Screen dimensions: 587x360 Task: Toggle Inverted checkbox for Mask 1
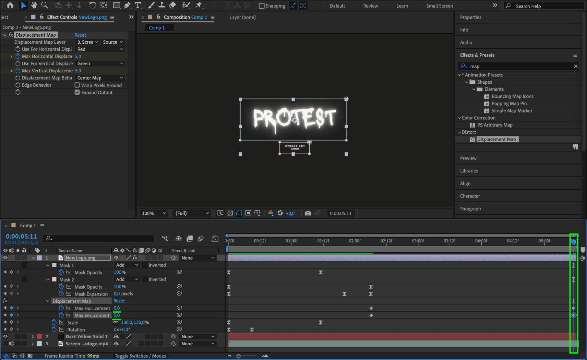[145, 265]
